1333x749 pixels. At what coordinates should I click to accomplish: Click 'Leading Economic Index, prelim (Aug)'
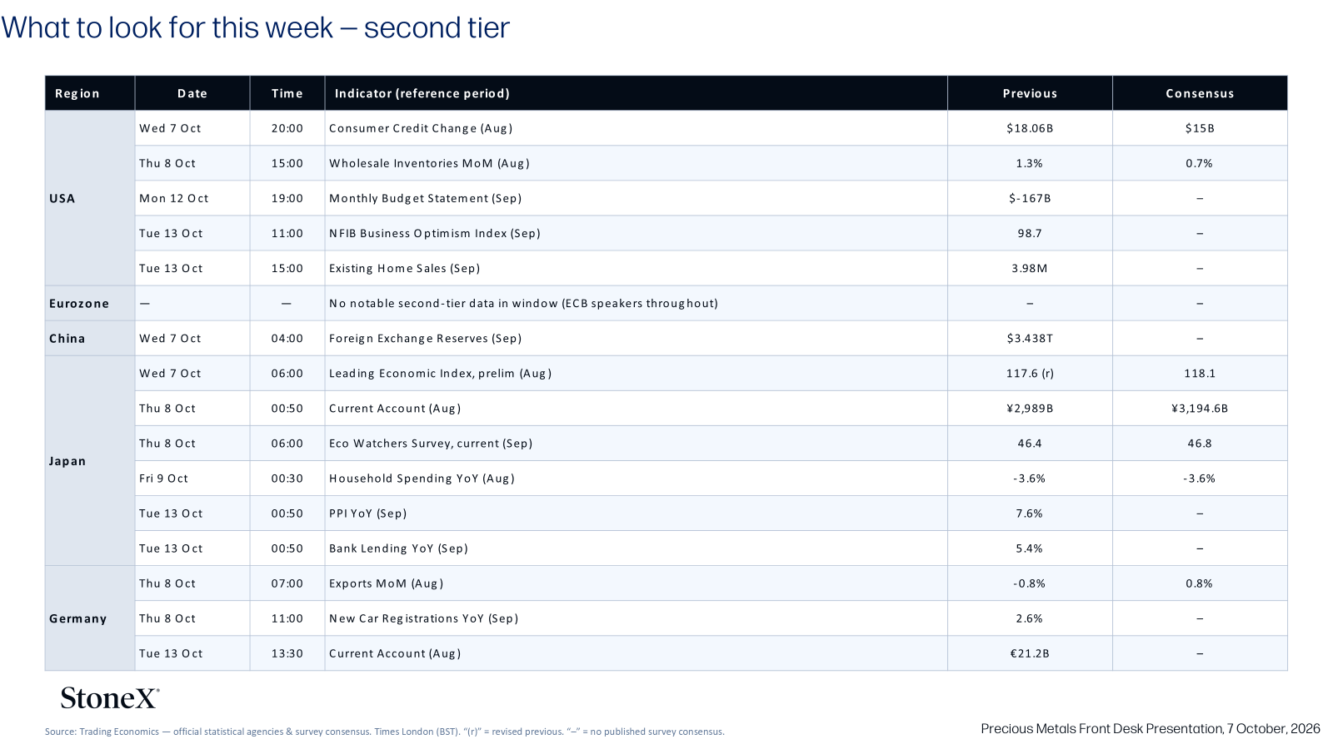coord(636,373)
